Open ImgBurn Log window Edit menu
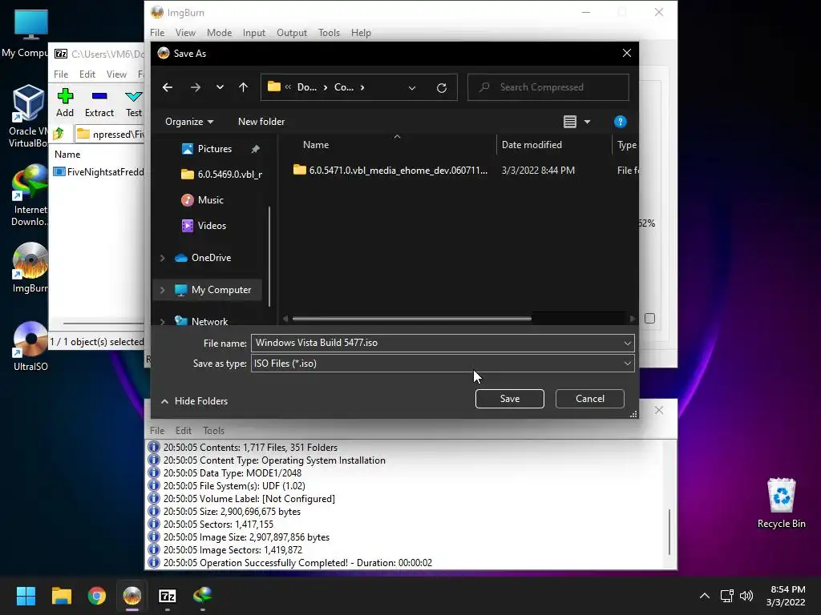Viewport: 821px width, 615px height. click(x=184, y=430)
